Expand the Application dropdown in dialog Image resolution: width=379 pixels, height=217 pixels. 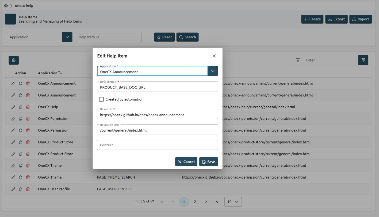[213, 71]
